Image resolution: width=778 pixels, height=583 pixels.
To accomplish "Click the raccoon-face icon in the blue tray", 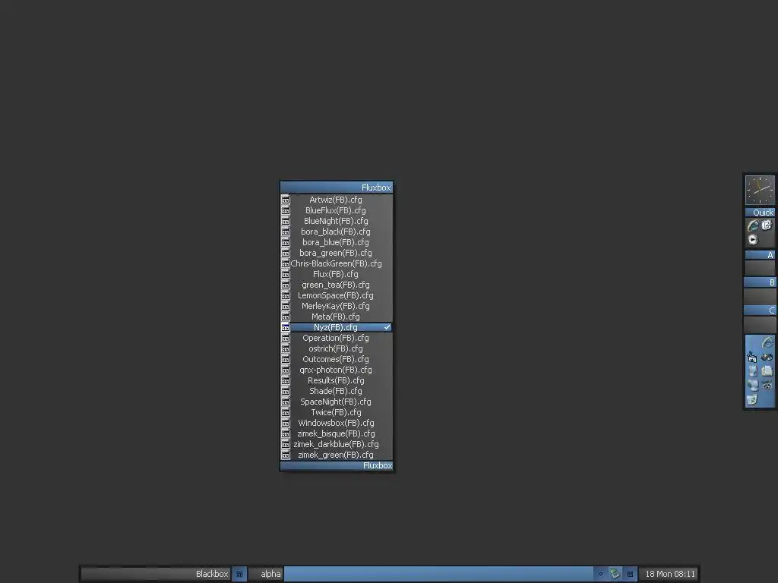I will point(767,385).
